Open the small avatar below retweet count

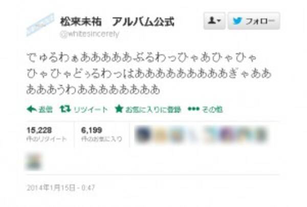click(34, 161)
